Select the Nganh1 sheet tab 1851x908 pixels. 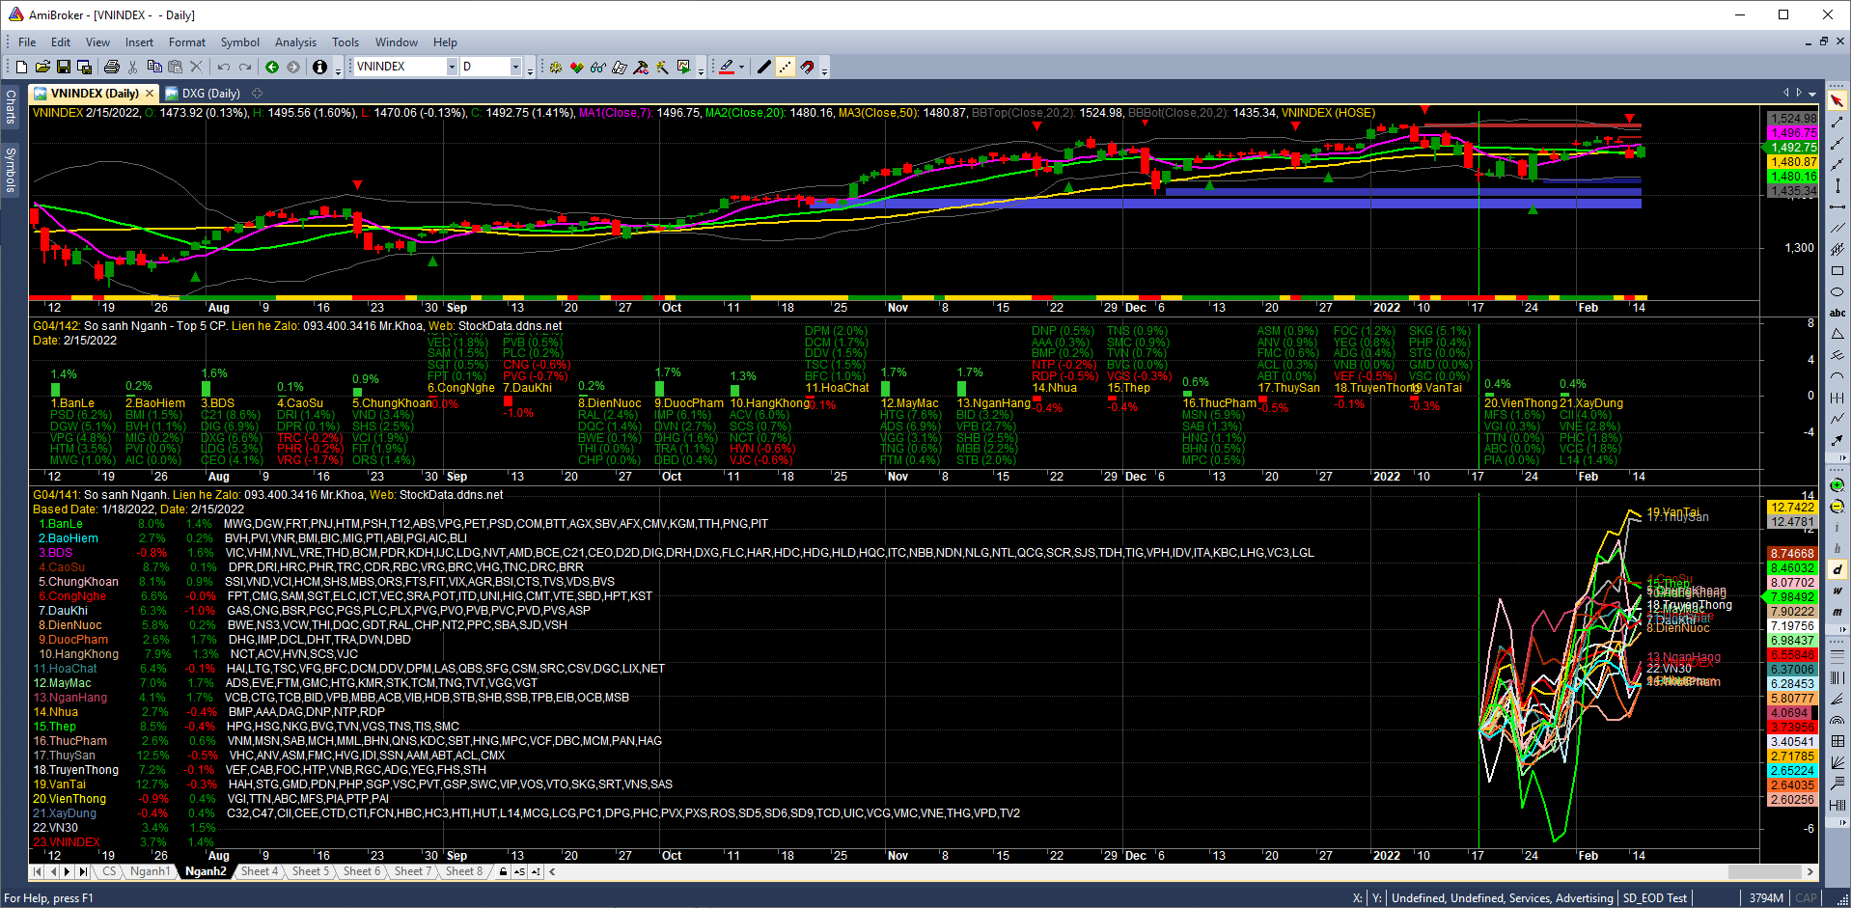click(x=150, y=871)
